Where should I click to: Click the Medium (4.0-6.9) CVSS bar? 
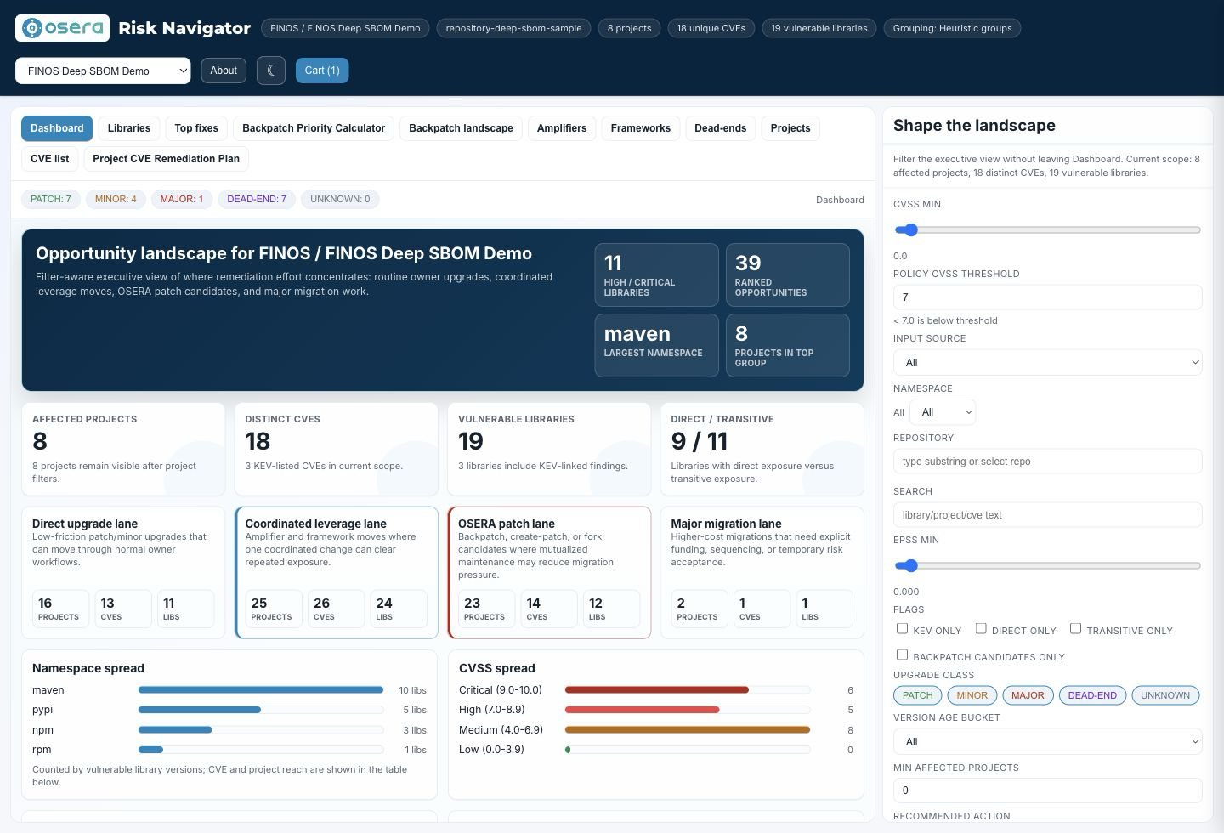(687, 729)
